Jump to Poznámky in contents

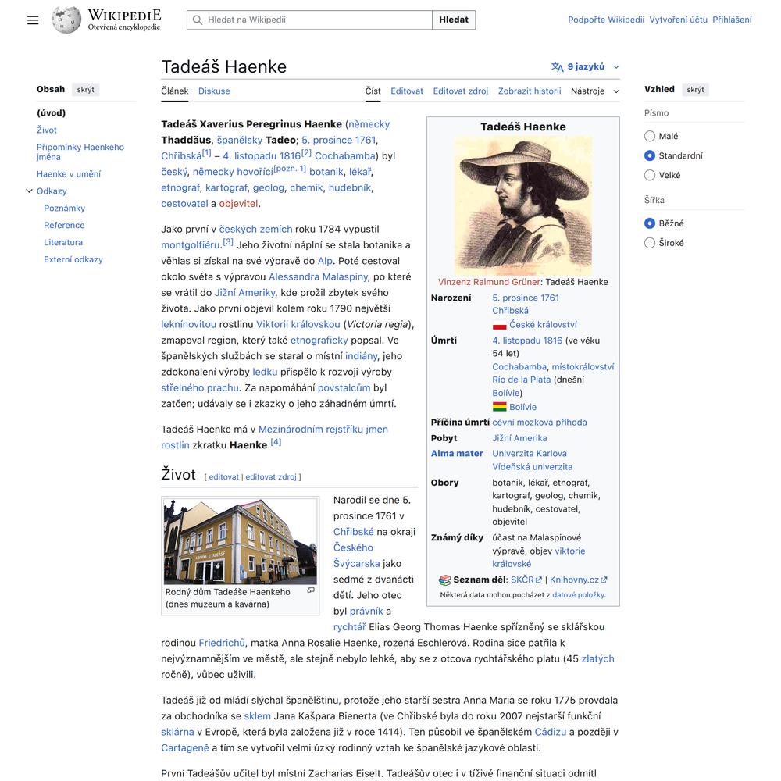tap(64, 209)
